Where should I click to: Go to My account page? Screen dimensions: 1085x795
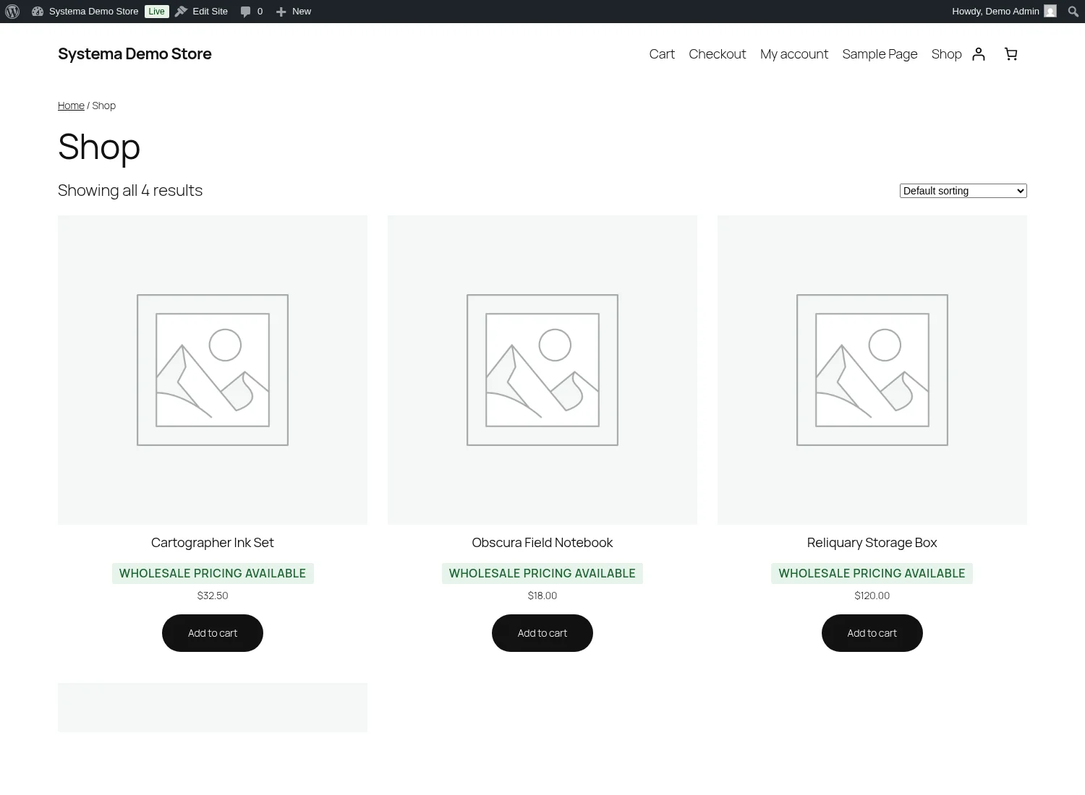pyautogui.click(x=794, y=54)
